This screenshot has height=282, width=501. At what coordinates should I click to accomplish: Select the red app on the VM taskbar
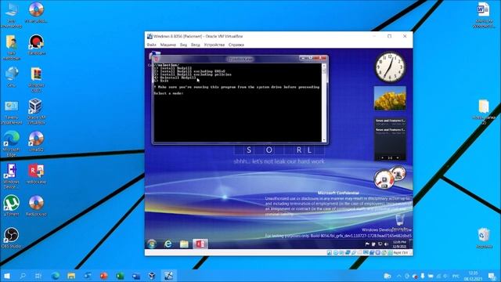point(200,244)
